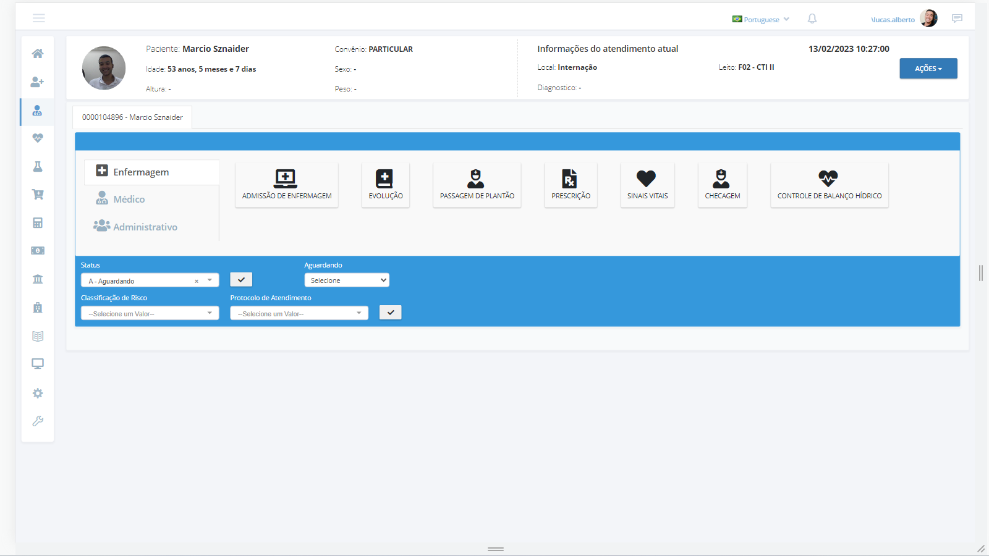This screenshot has height=556, width=989.
Task: Open Controle de Balanço Hídrico
Action: tap(829, 185)
